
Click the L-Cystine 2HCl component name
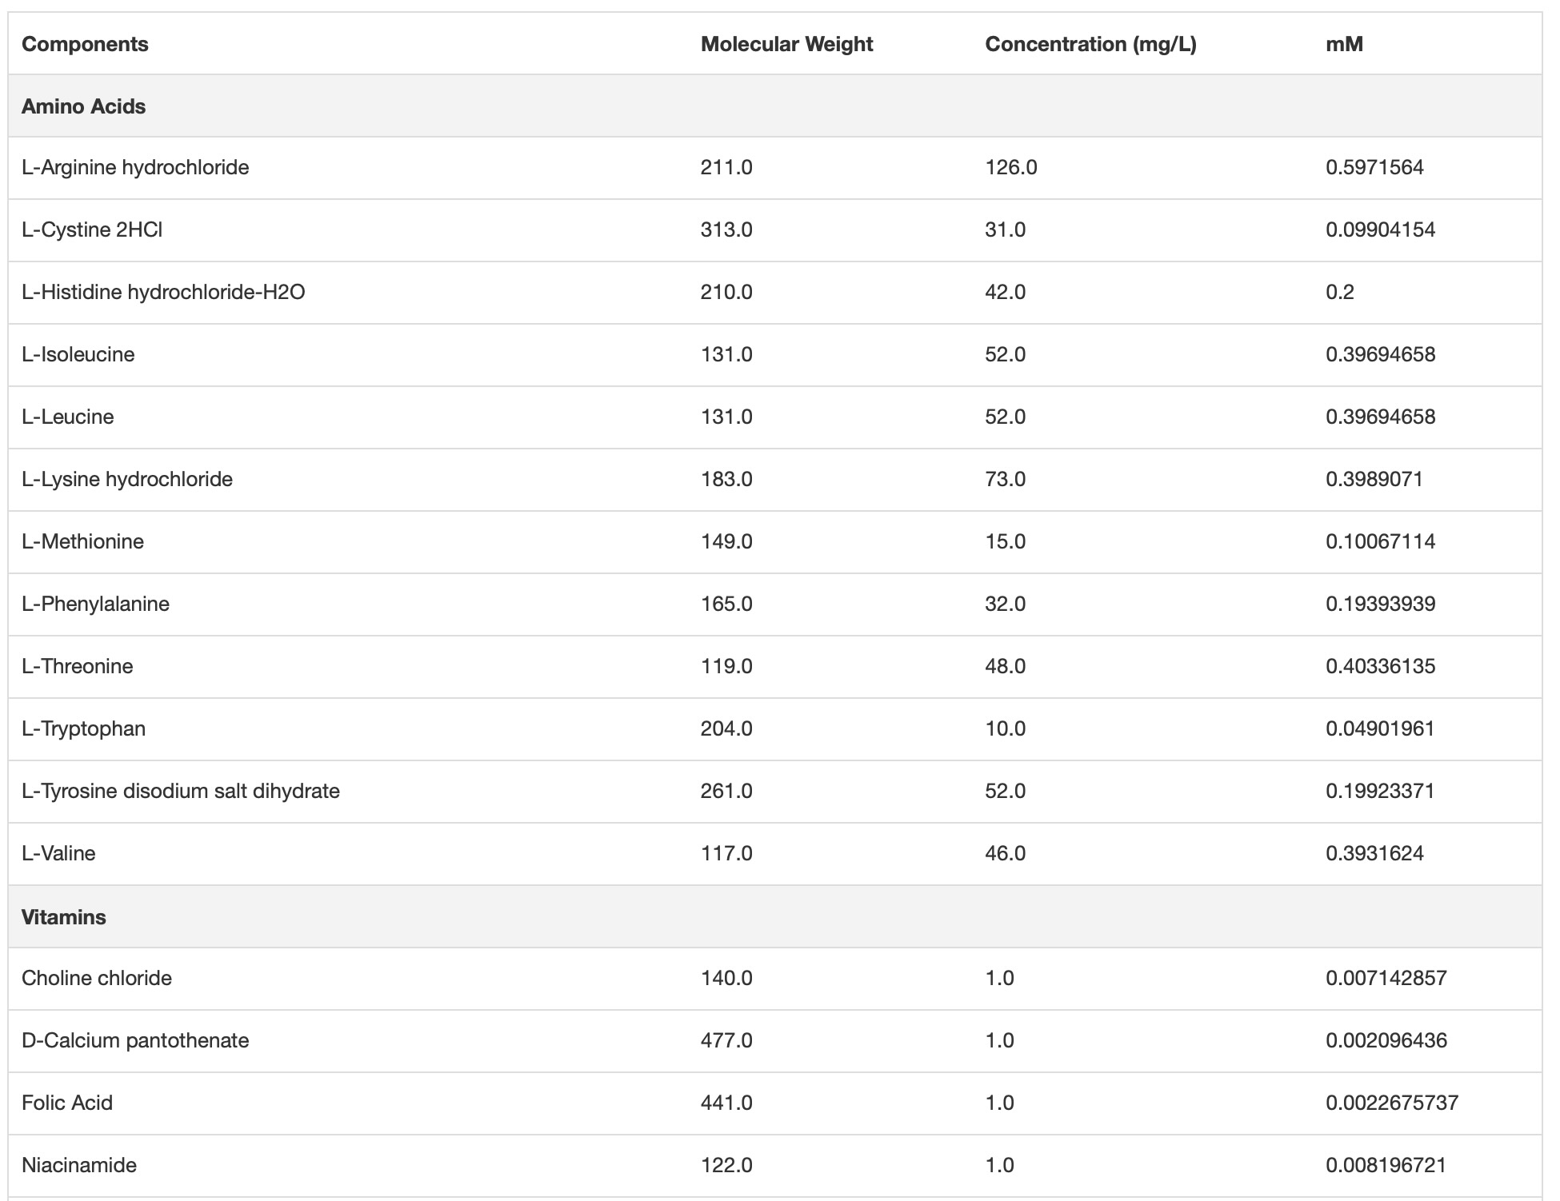92,229
